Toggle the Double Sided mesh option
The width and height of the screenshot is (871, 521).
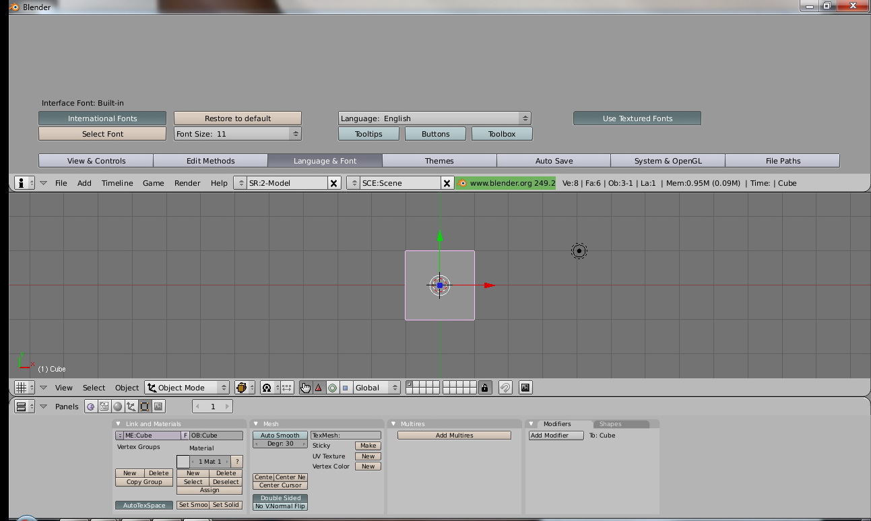(x=280, y=498)
